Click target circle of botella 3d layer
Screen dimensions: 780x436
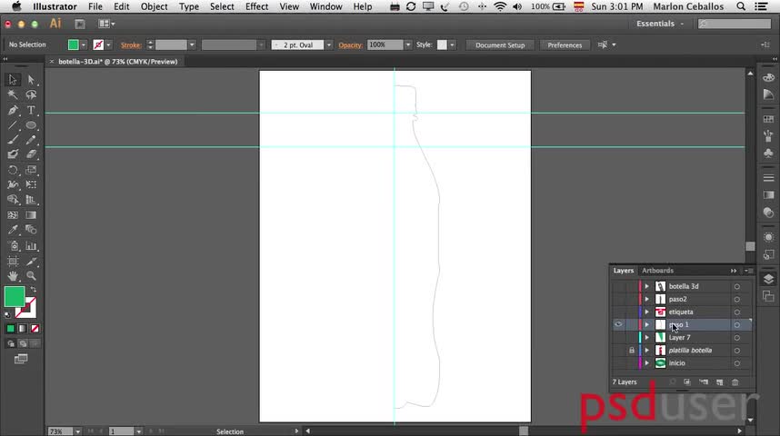click(736, 286)
